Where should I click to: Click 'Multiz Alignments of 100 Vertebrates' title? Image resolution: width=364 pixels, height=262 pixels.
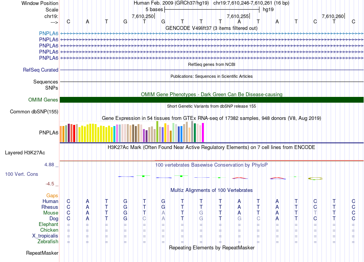click(212, 190)
